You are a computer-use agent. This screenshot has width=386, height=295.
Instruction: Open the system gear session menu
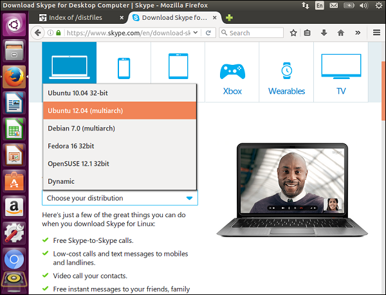click(x=379, y=5)
